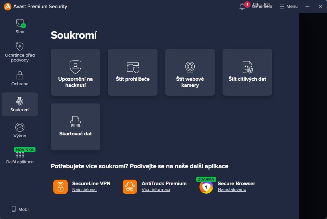The width and height of the screenshot is (327, 219).
Task: Select the Ochrana sidebar icon
Action: coord(20,75)
